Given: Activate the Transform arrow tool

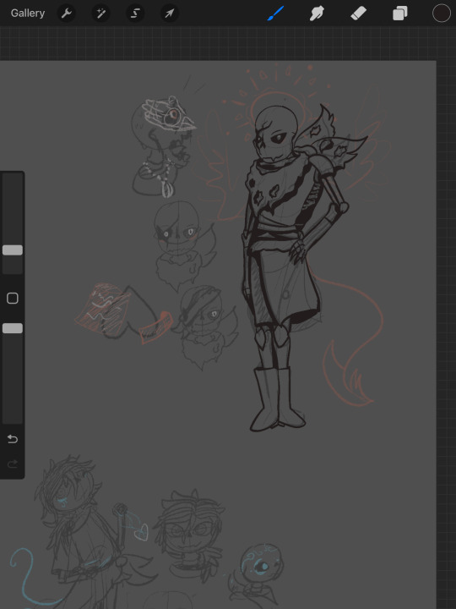Looking at the screenshot, I should pos(170,14).
